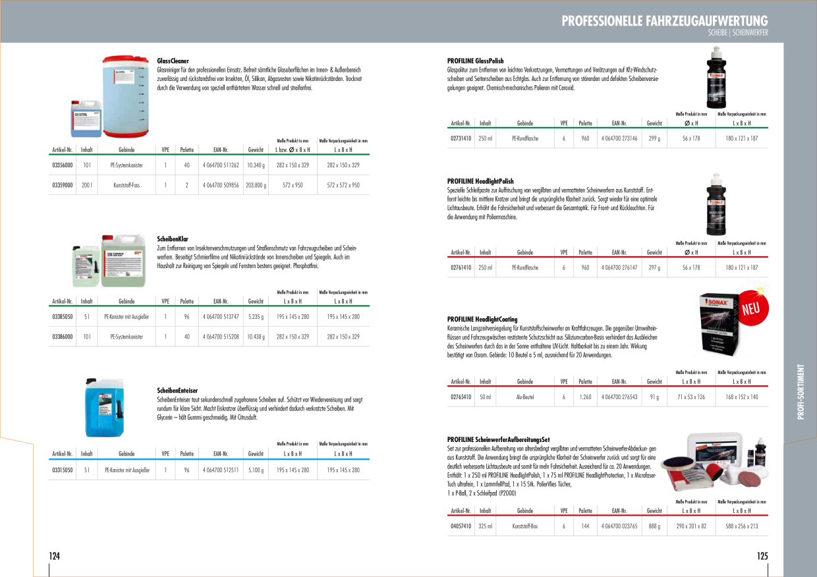Click the weight 5.100 g
Screen dimensions: 817x577
pyautogui.click(x=256, y=470)
